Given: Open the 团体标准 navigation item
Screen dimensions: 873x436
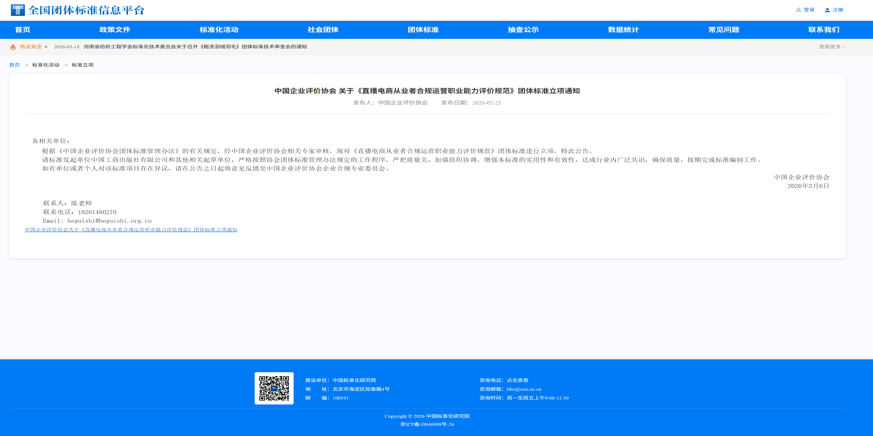Looking at the screenshot, I should click(423, 30).
